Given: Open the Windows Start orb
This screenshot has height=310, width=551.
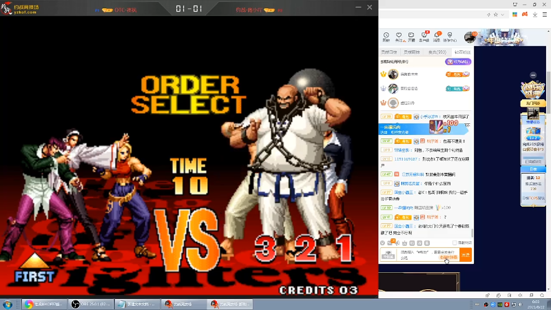Looking at the screenshot, I should tap(8, 304).
